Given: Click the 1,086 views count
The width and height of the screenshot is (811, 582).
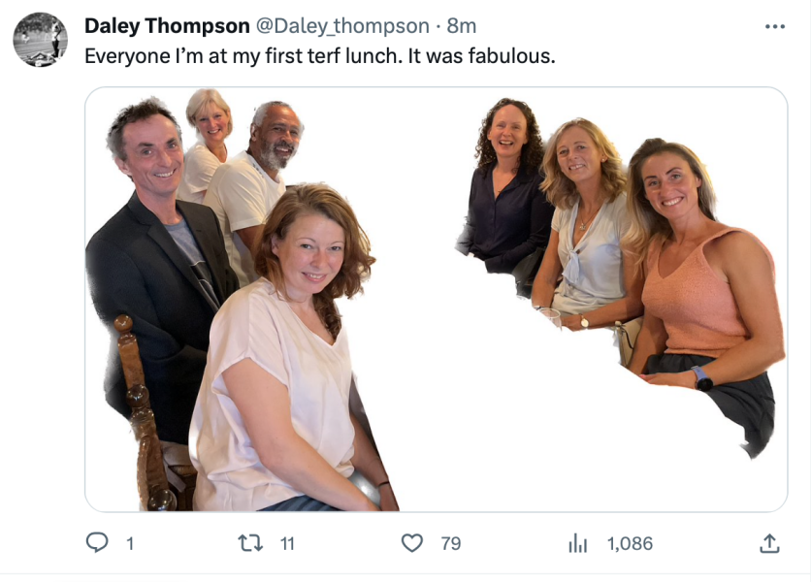Looking at the screenshot, I should click(630, 543).
